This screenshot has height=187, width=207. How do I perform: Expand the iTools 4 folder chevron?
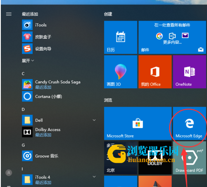point(94,177)
